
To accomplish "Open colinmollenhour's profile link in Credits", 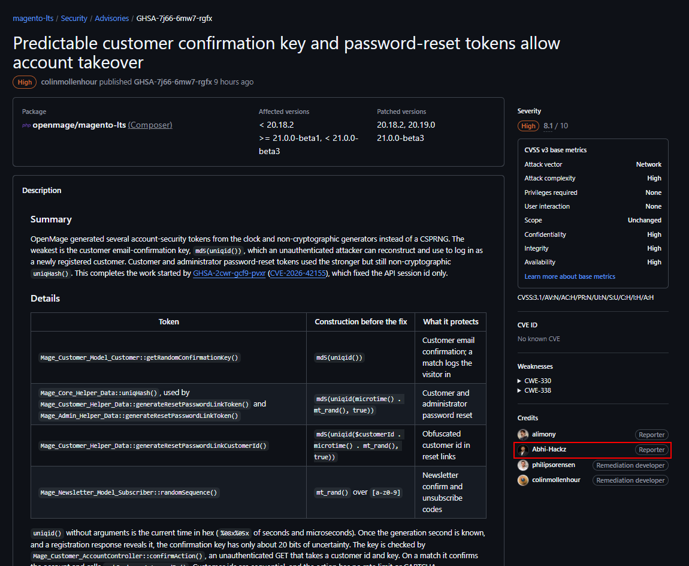I will point(556,480).
